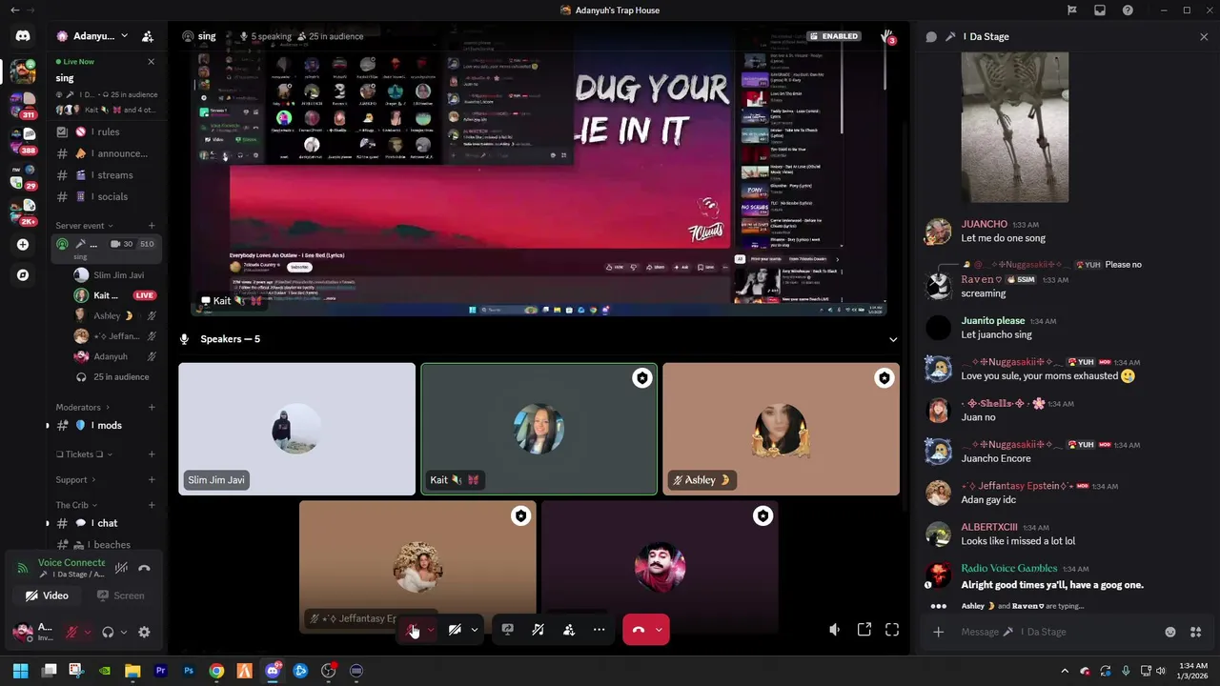Add a channel to Server event category

coord(152,226)
